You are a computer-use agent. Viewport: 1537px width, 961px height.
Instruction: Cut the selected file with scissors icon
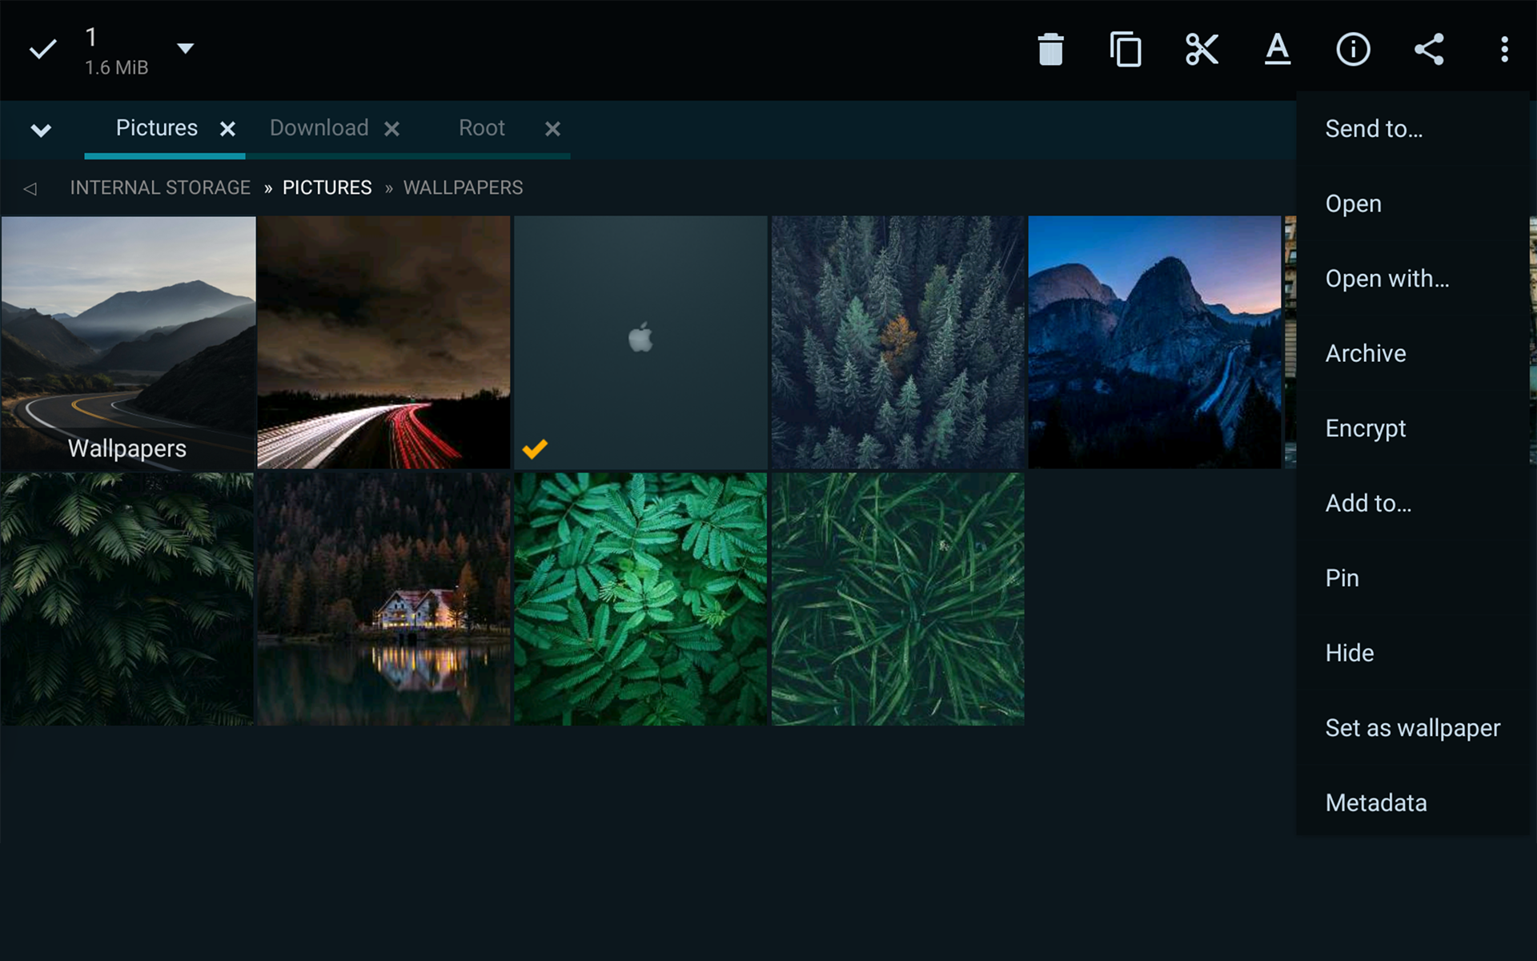point(1202,50)
